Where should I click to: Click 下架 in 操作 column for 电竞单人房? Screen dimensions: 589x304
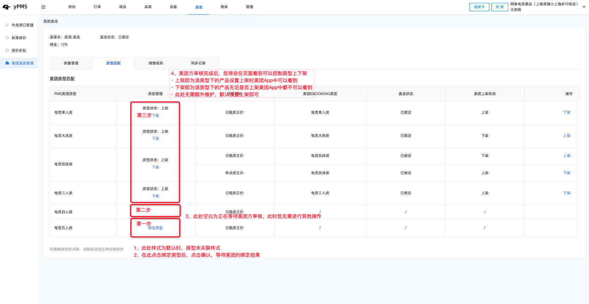(566, 113)
